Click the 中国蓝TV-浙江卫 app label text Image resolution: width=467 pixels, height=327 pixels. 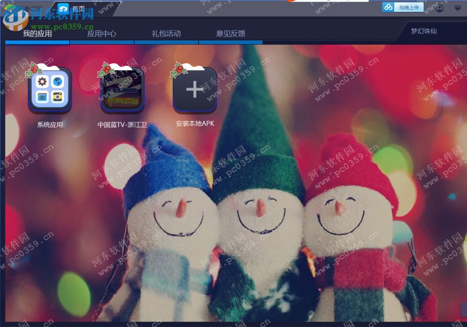(x=120, y=125)
